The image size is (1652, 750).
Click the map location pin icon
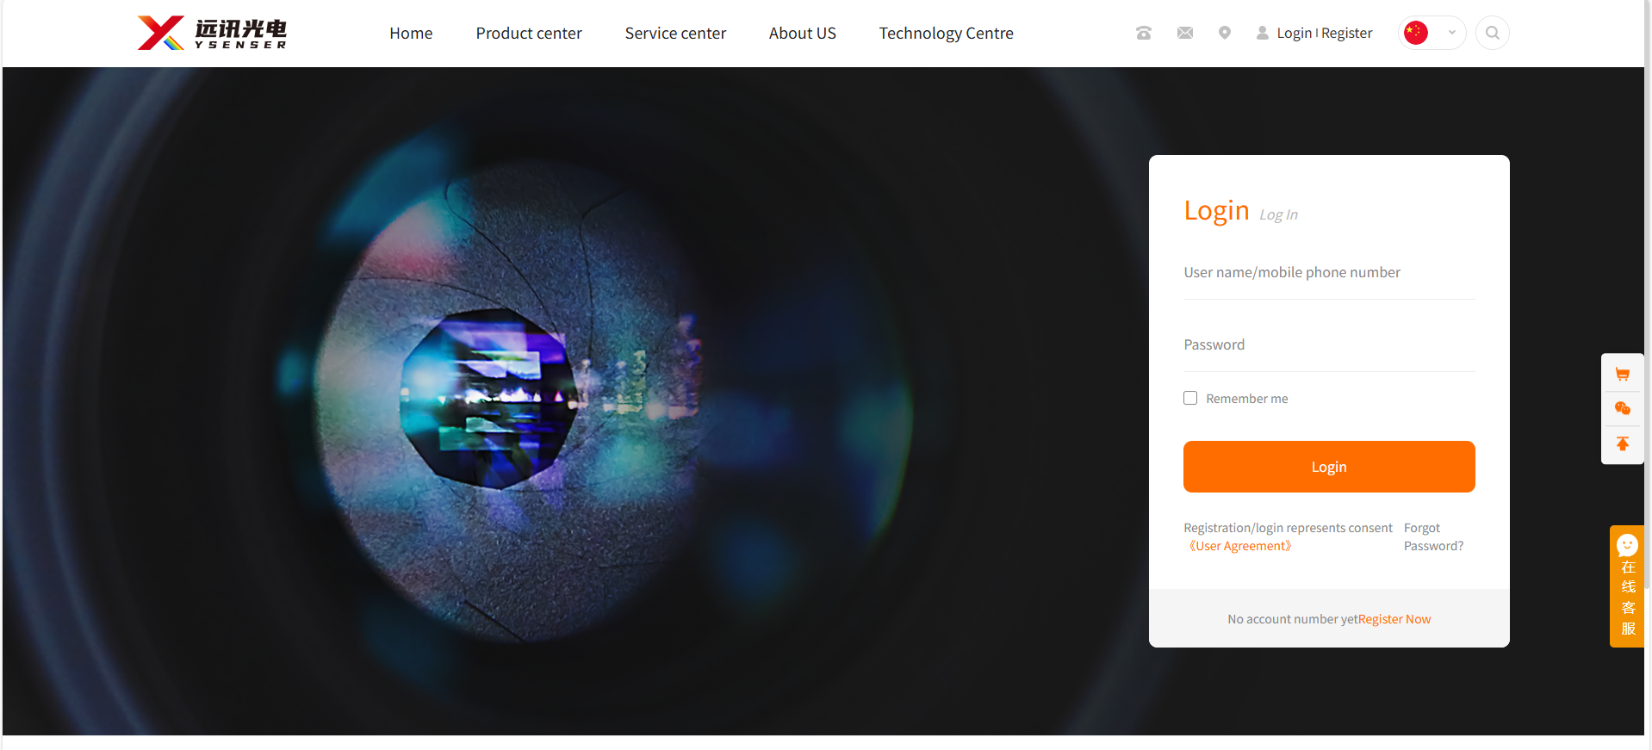(1224, 33)
